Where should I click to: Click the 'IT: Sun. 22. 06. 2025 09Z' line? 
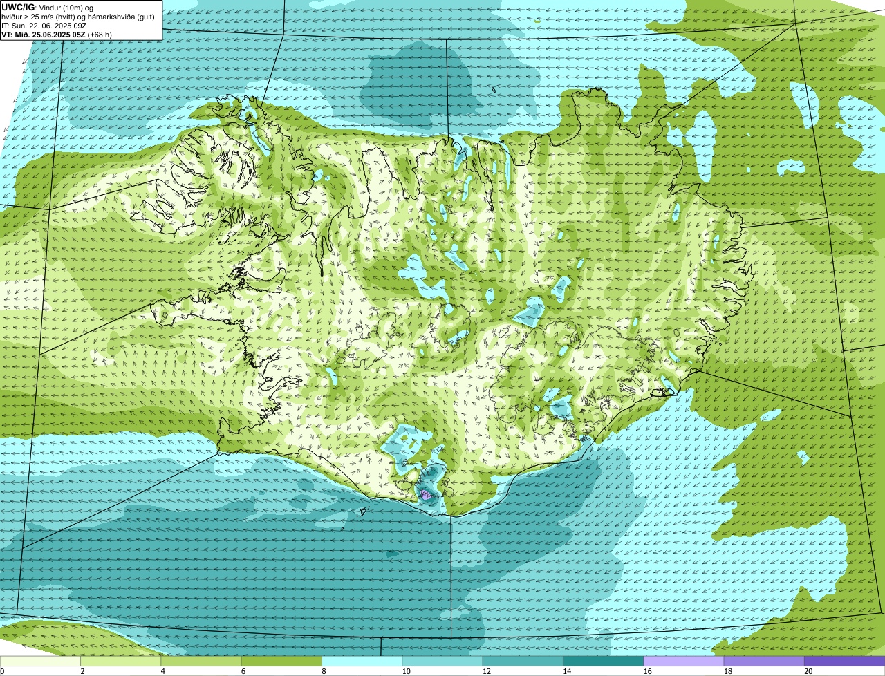pos(44,25)
